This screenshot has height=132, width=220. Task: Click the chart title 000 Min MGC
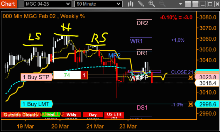44,16
